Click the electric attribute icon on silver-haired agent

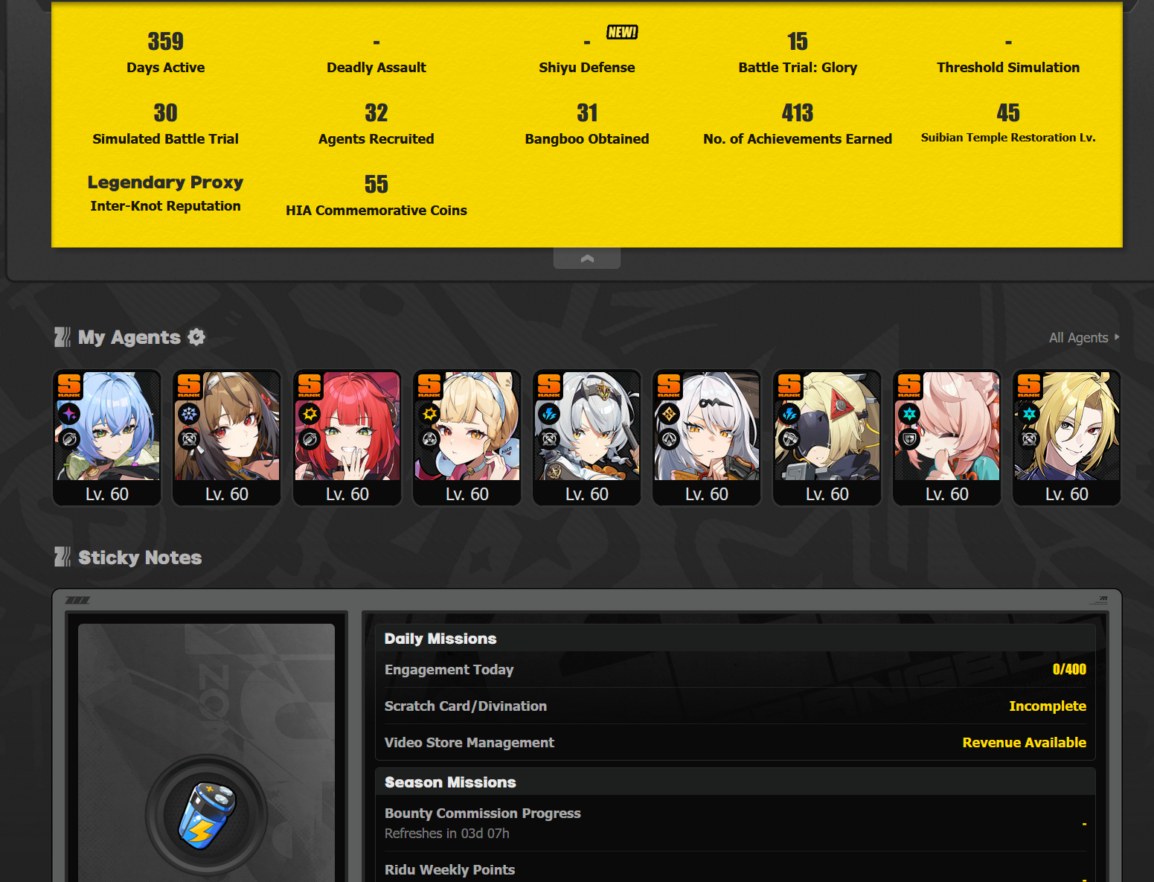pyautogui.click(x=549, y=414)
